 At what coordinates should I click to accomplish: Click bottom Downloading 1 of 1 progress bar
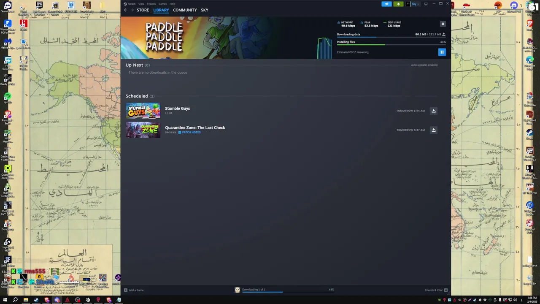tap(288, 292)
